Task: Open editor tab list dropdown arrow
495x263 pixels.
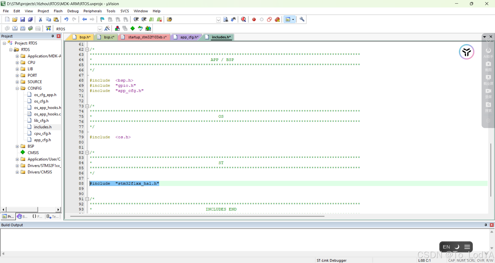Action: (484, 37)
